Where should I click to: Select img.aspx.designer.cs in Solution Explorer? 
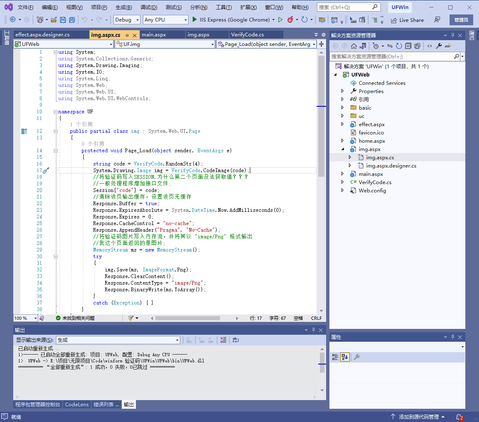coord(391,165)
